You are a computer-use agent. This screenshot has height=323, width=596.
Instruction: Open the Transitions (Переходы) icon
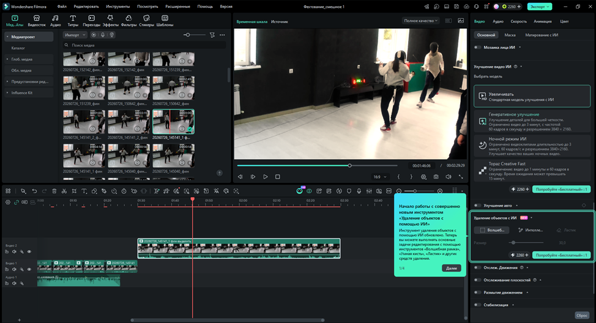click(91, 21)
